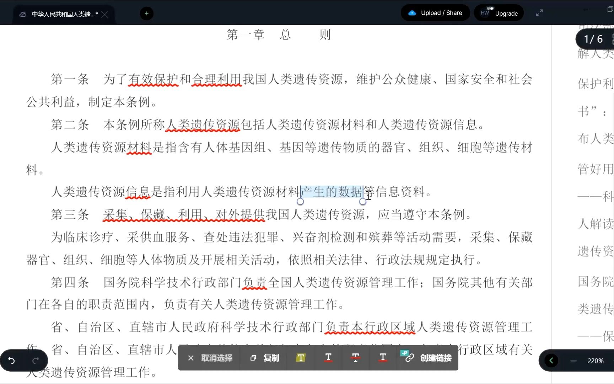Click underlined word 信息 in 人类遗传资源信息

click(x=138, y=192)
